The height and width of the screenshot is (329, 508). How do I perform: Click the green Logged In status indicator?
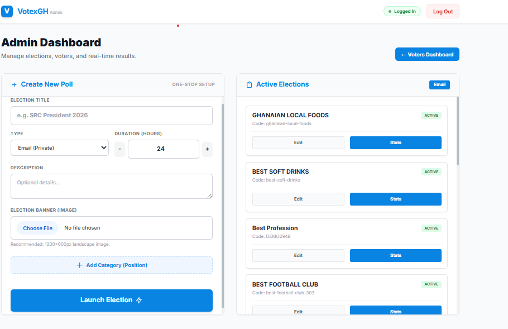click(402, 11)
